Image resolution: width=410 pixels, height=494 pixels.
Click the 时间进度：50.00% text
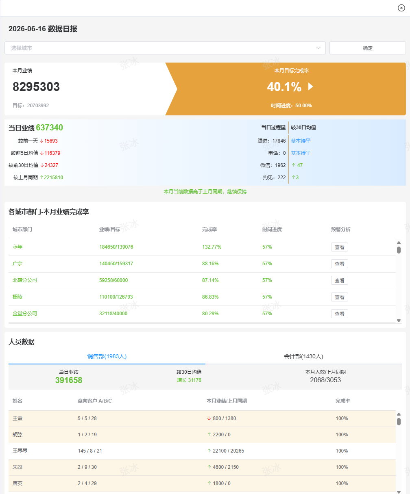click(292, 106)
